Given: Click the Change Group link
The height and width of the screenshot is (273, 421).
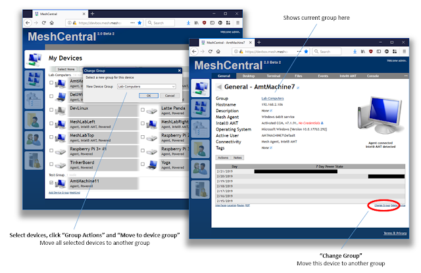Looking at the screenshot, I should [382, 205].
